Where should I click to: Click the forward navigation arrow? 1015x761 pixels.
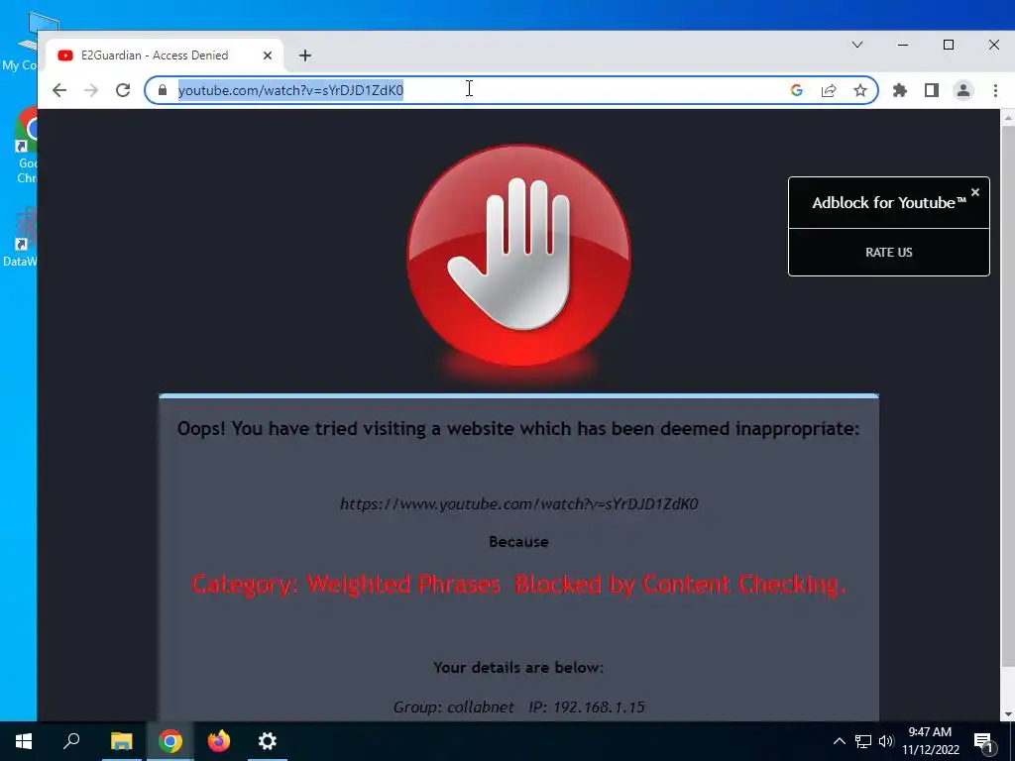[91, 90]
